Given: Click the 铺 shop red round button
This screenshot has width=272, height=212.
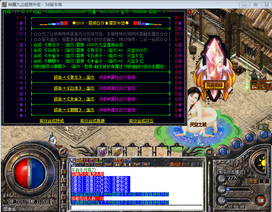Looking at the screenshot, I should click(261, 200).
